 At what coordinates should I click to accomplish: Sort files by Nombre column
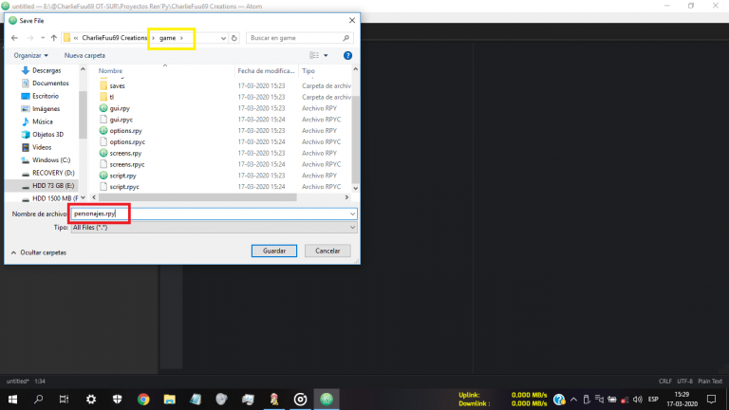pos(111,71)
